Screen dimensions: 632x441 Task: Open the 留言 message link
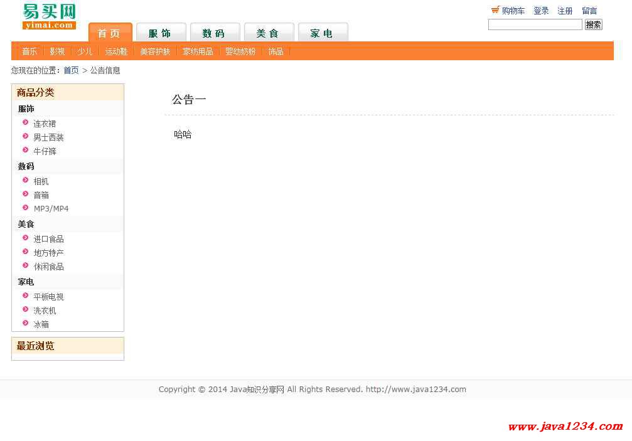(589, 11)
